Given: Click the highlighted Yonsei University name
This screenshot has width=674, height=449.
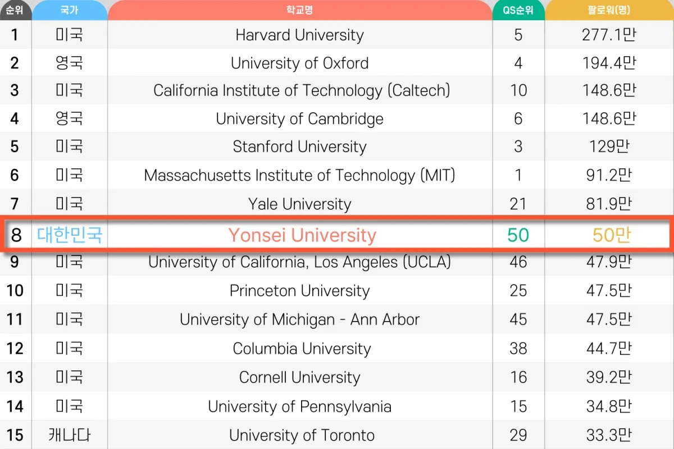Looking at the screenshot, I should pyautogui.click(x=302, y=235).
